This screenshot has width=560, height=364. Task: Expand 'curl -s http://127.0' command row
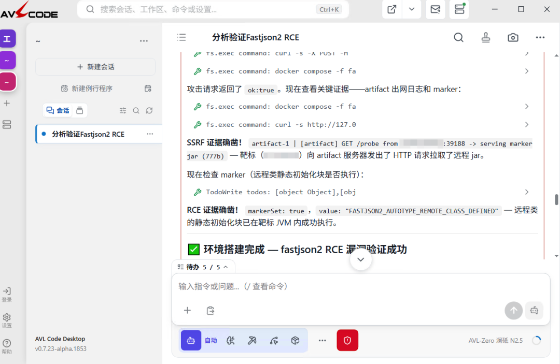pyautogui.click(x=361, y=124)
